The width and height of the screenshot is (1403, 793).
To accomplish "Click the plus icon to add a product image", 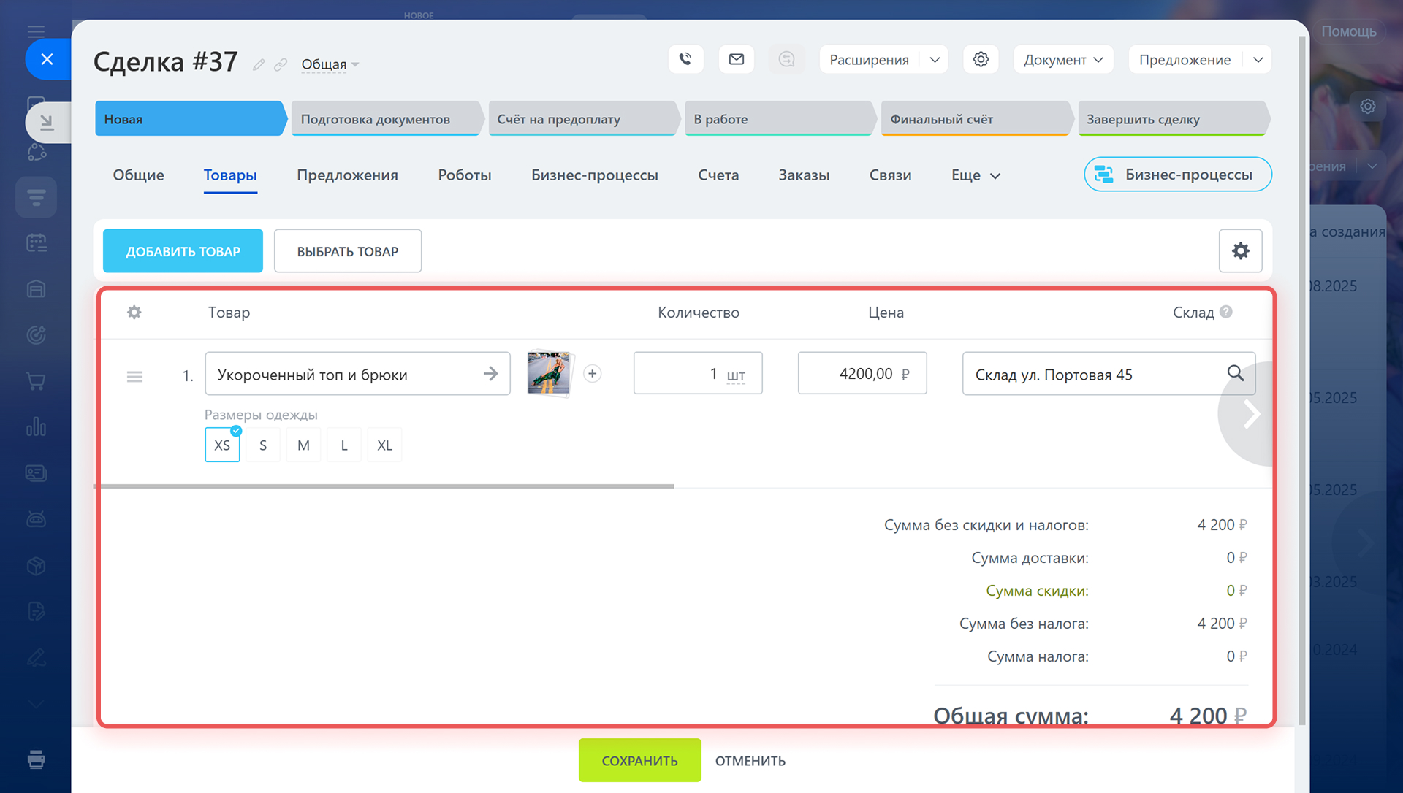I will (x=593, y=374).
